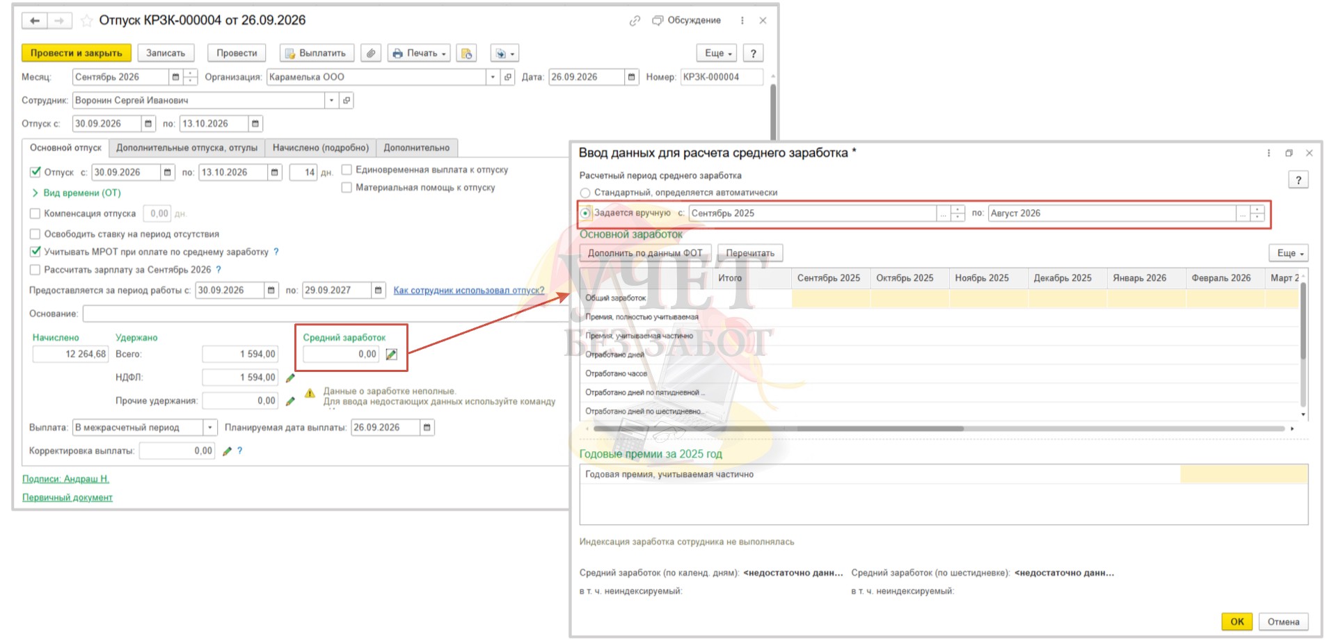This screenshot has width=1336, height=641.
Task: Open the Организация card icon
Action: tap(508, 77)
